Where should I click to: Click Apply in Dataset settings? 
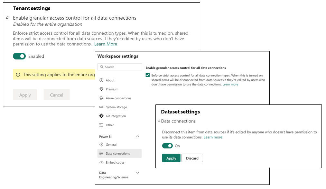(x=171, y=158)
